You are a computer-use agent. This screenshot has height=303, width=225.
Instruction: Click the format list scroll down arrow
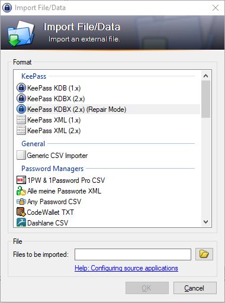coord(205,222)
